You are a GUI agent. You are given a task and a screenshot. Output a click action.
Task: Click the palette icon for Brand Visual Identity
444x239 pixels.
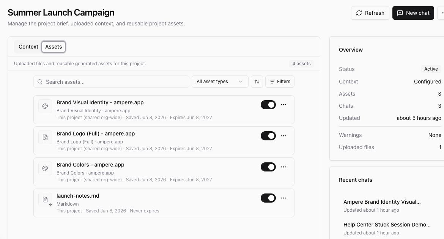(x=45, y=106)
